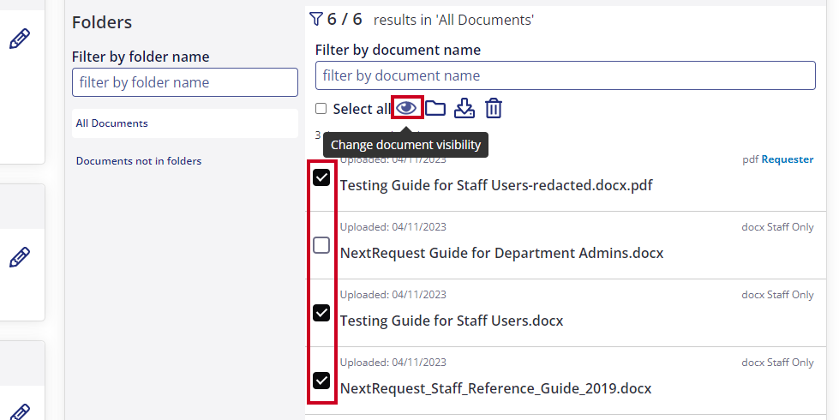Click the bottom pencil edit icon
This screenshot has width=839, height=420.
point(20,412)
